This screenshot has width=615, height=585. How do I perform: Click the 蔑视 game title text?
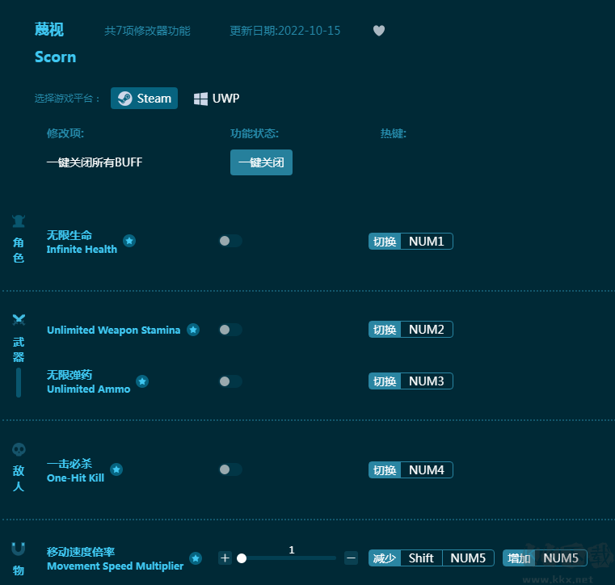pos(49,30)
